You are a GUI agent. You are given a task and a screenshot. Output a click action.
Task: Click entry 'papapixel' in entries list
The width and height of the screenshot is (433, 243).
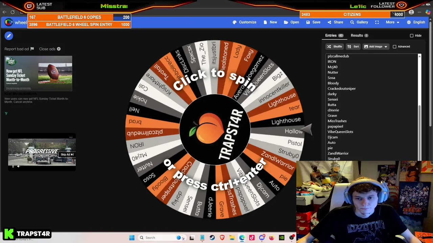[335, 126]
